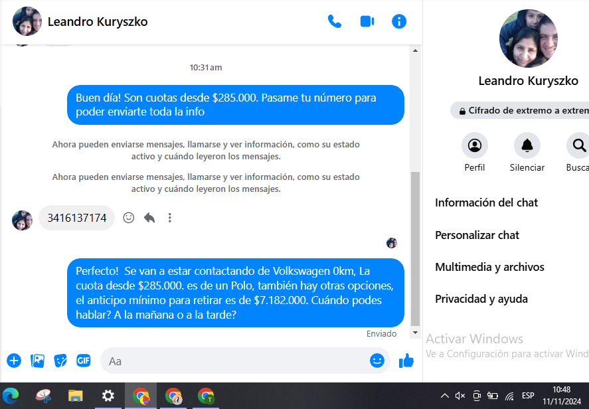Attach a photo file to message

pyautogui.click(x=38, y=361)
